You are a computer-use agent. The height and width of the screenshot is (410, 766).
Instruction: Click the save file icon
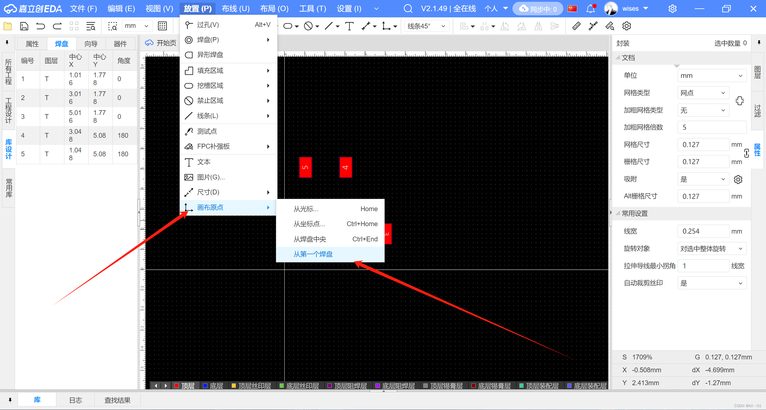coord(24,26)
